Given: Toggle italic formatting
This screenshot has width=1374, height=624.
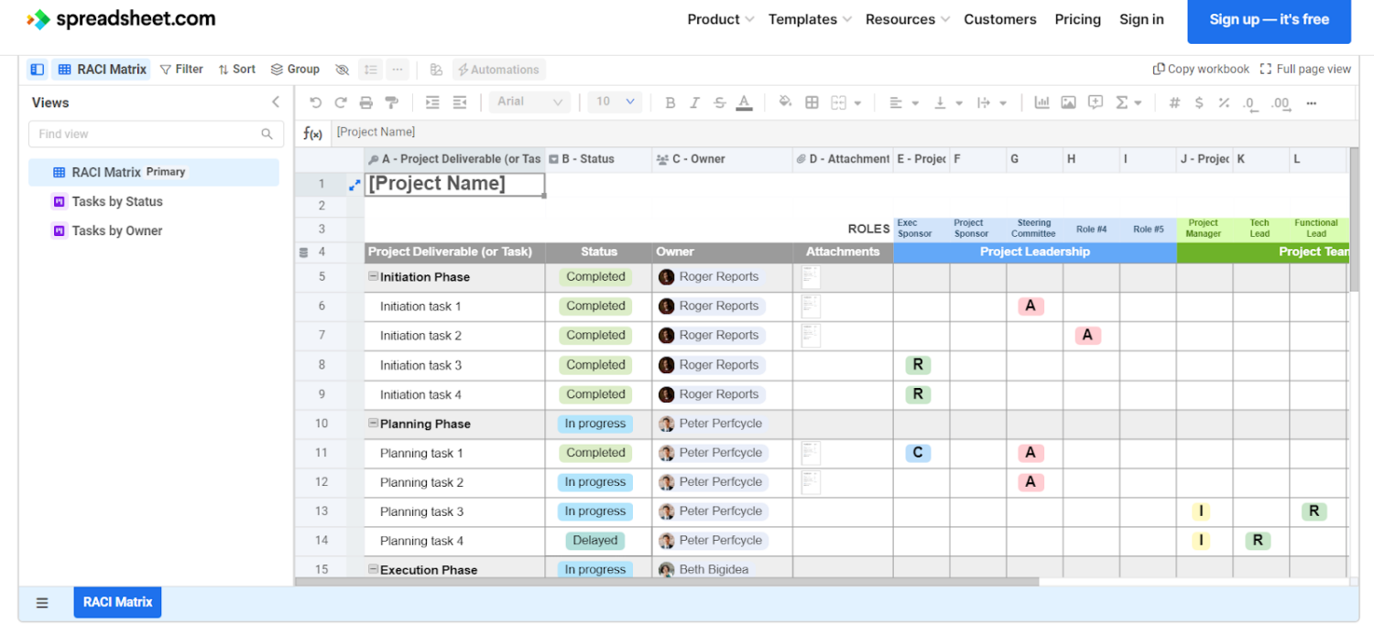Looking at the screenshot, I should pyautogui.click(x=694, y=102).
